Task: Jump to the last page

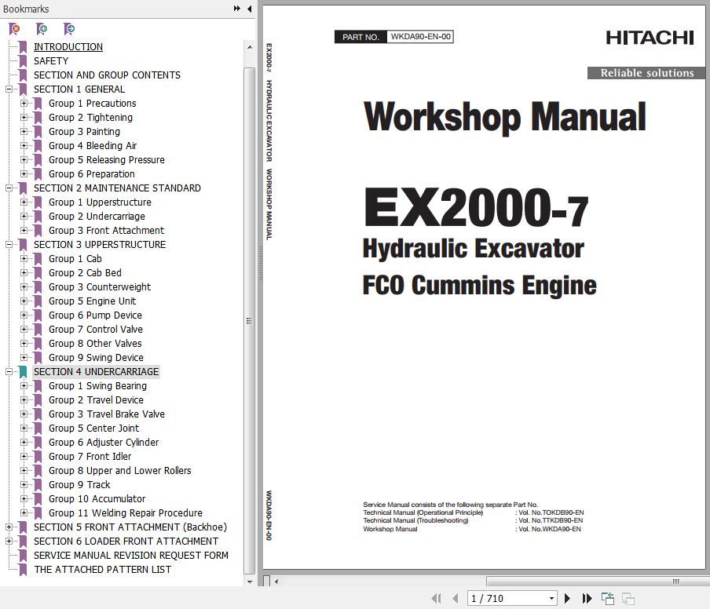Action: [587, 599]
